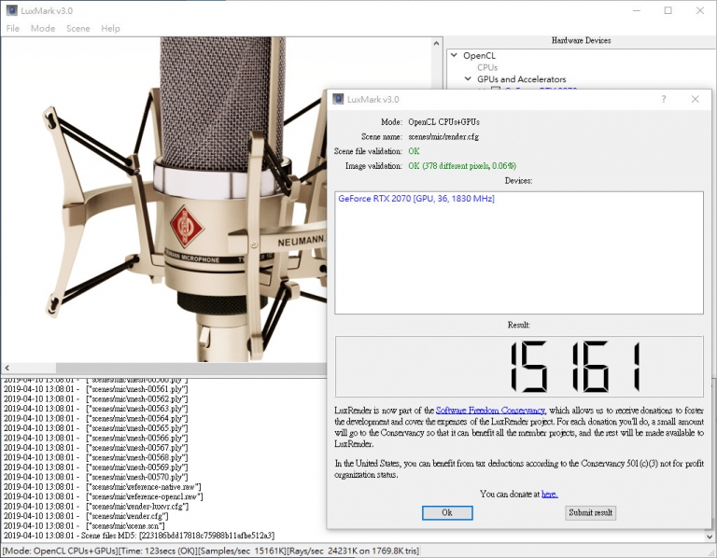This screenshot has width=717, height=558.
Task: Click log line mesh-00561.ply
Action: point(95,389)
